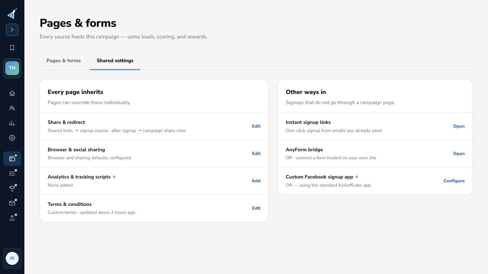Select the pages layout icon in sidebar
Screen dimensions: 488x274
[12, 159]
